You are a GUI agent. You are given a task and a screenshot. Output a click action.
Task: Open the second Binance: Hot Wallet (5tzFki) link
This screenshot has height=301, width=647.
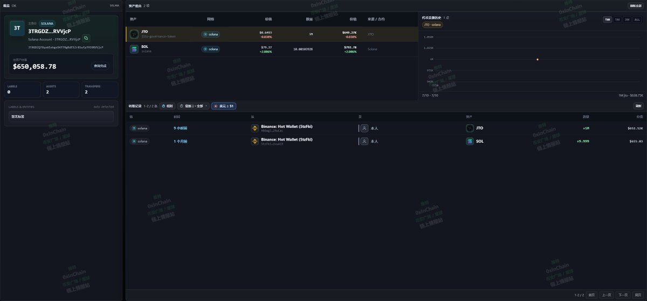tap(287, 139)
